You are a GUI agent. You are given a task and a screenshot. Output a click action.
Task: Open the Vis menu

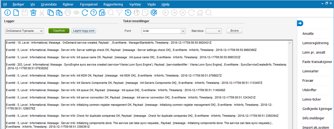tap(32, 4)
